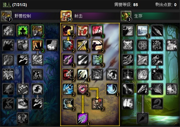Click the snowy spear talent in 生存
This screenshot has height=127, width=180.
(143, 31)
